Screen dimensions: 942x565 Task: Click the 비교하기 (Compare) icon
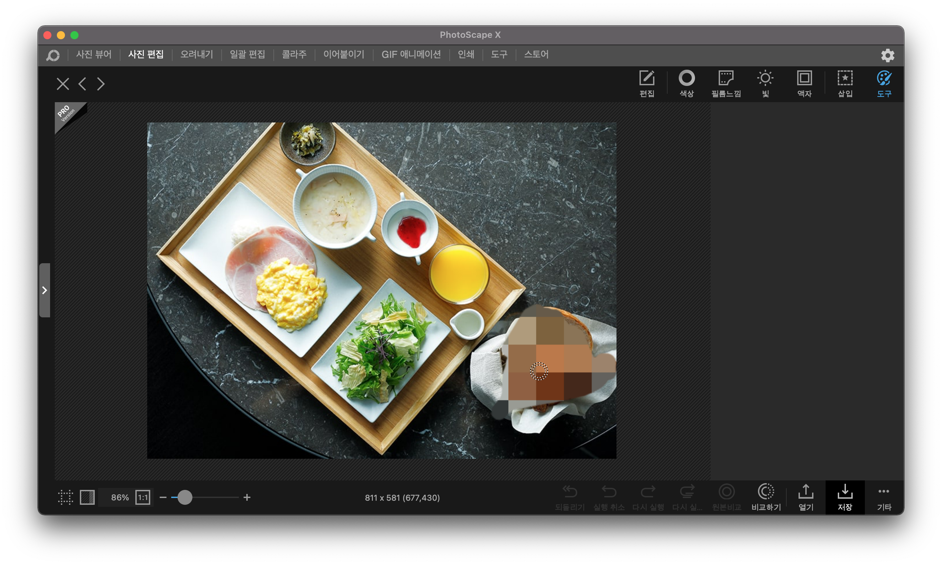tap(766, 492)
